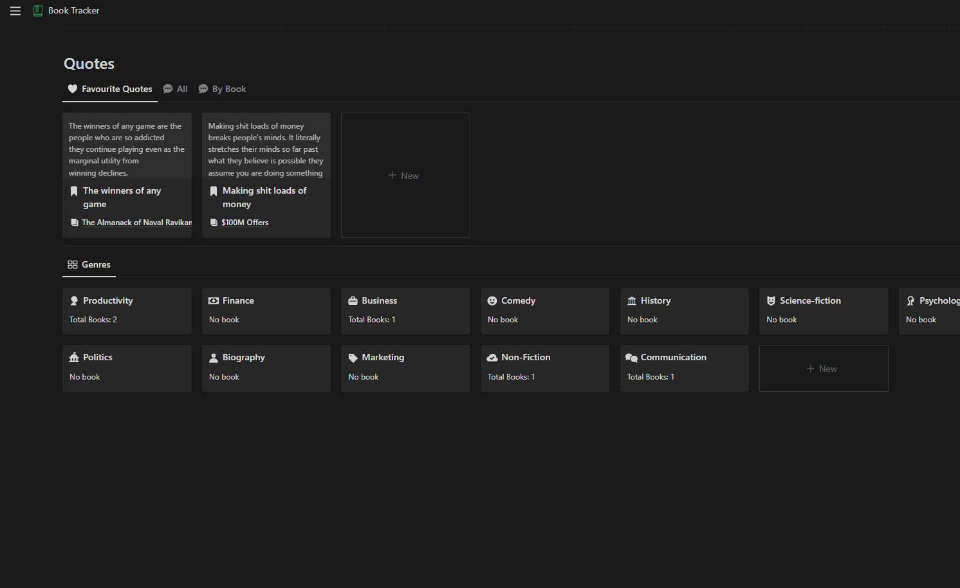The image size is (960, 588).
Task: Open the History genre card
Action: pyautogui.click(x=685, y=311)
